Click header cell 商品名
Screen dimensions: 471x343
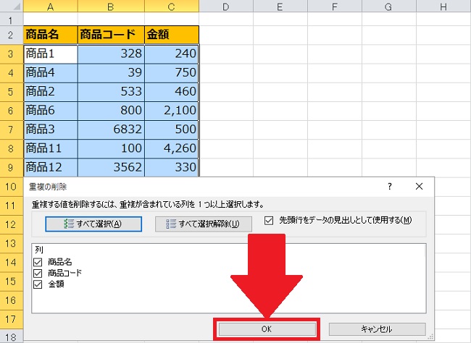click(51, 35)
